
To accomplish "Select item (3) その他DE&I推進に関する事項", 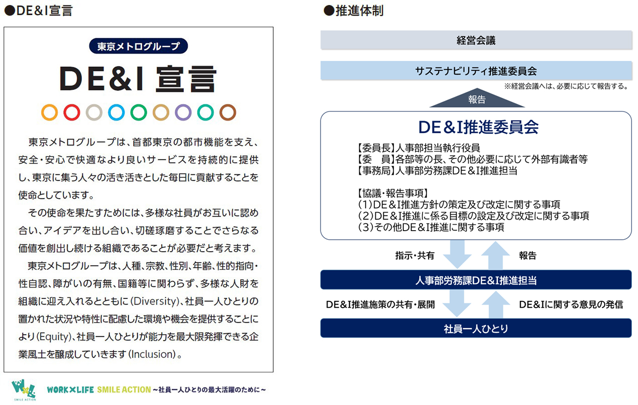I will 431,227.
